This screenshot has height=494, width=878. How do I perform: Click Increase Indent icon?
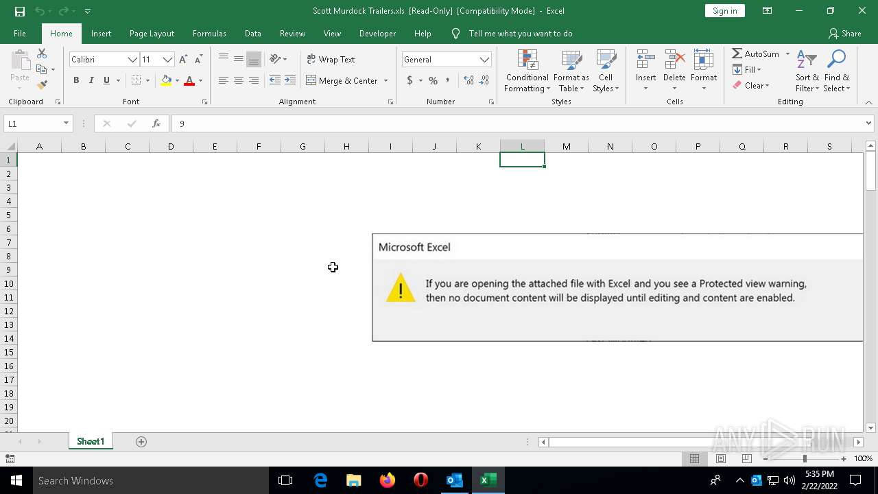tap(290, 80)
